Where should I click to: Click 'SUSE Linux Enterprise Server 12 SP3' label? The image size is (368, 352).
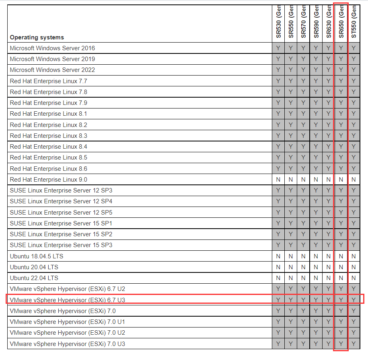(61, 190)
